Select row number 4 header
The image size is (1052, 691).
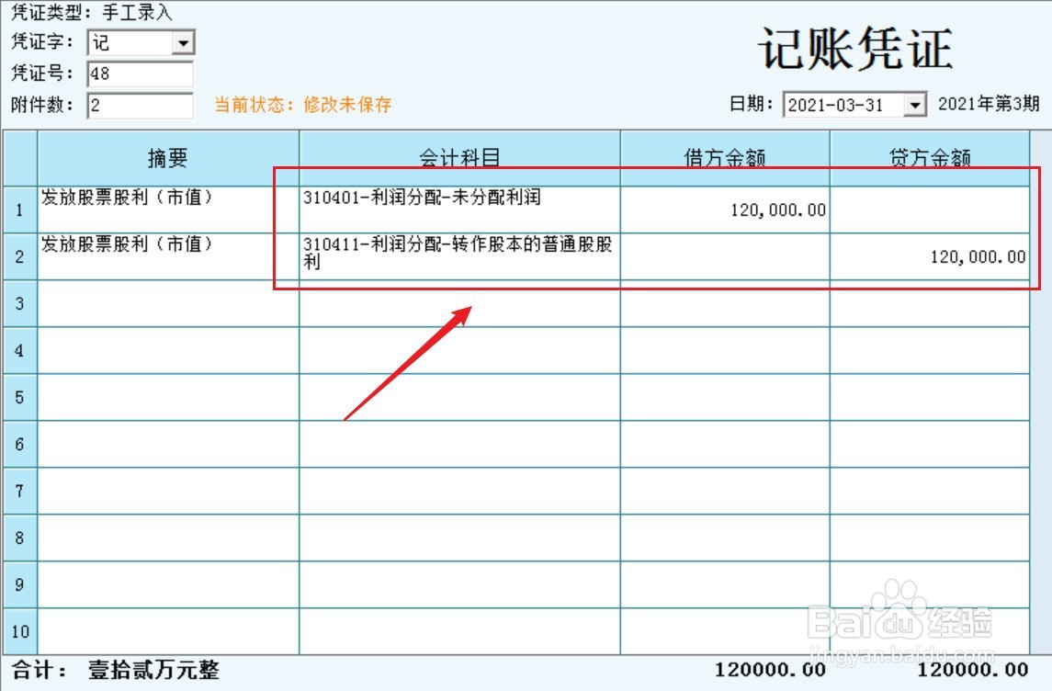20,351
